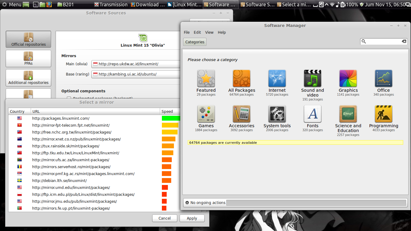
Task: Click Cancel in Select a mirror dialog
Action: click(165, 218)
